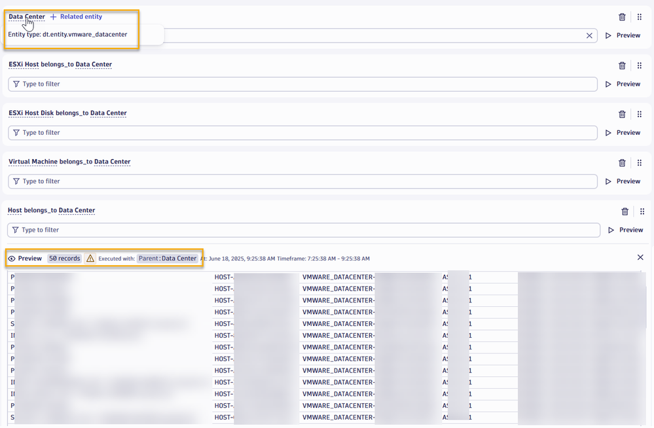654x428 pixels.
Task: Grab the drag handle on Data Center row
Action: (x=640, y=17)
